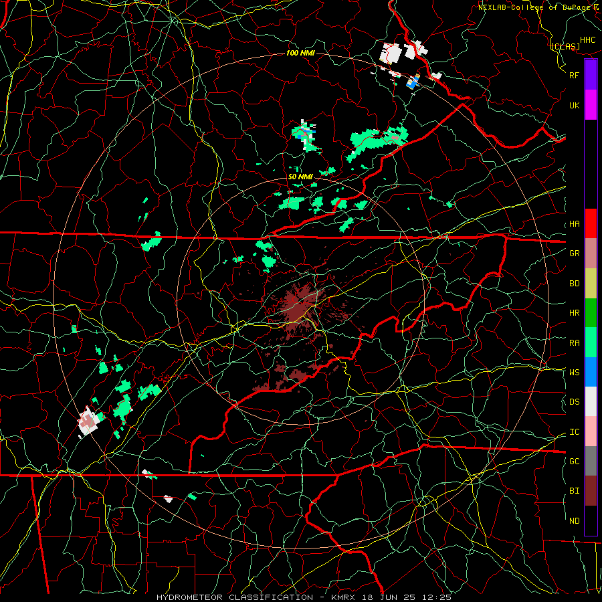Image resolution: width=602 pixels, height=602 pixels.
Task: Click the gray GC legend swatch
Action: point(591,461)
